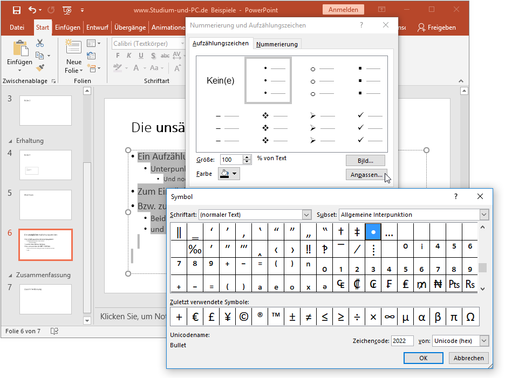Toggle text shadow S

pyautogui.click(x=153, y=56)
